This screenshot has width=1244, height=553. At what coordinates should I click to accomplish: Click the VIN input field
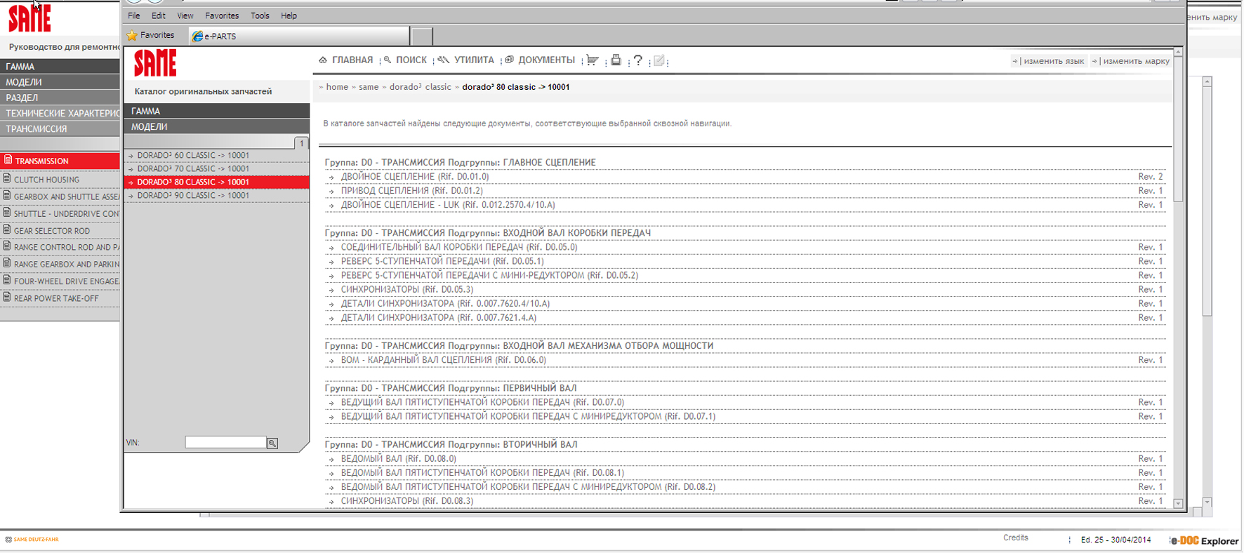[225, 442]
